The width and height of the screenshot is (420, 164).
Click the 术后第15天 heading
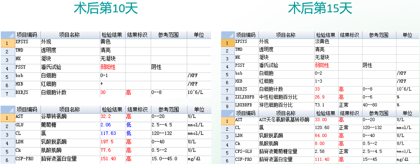click(x=315, y=8)
